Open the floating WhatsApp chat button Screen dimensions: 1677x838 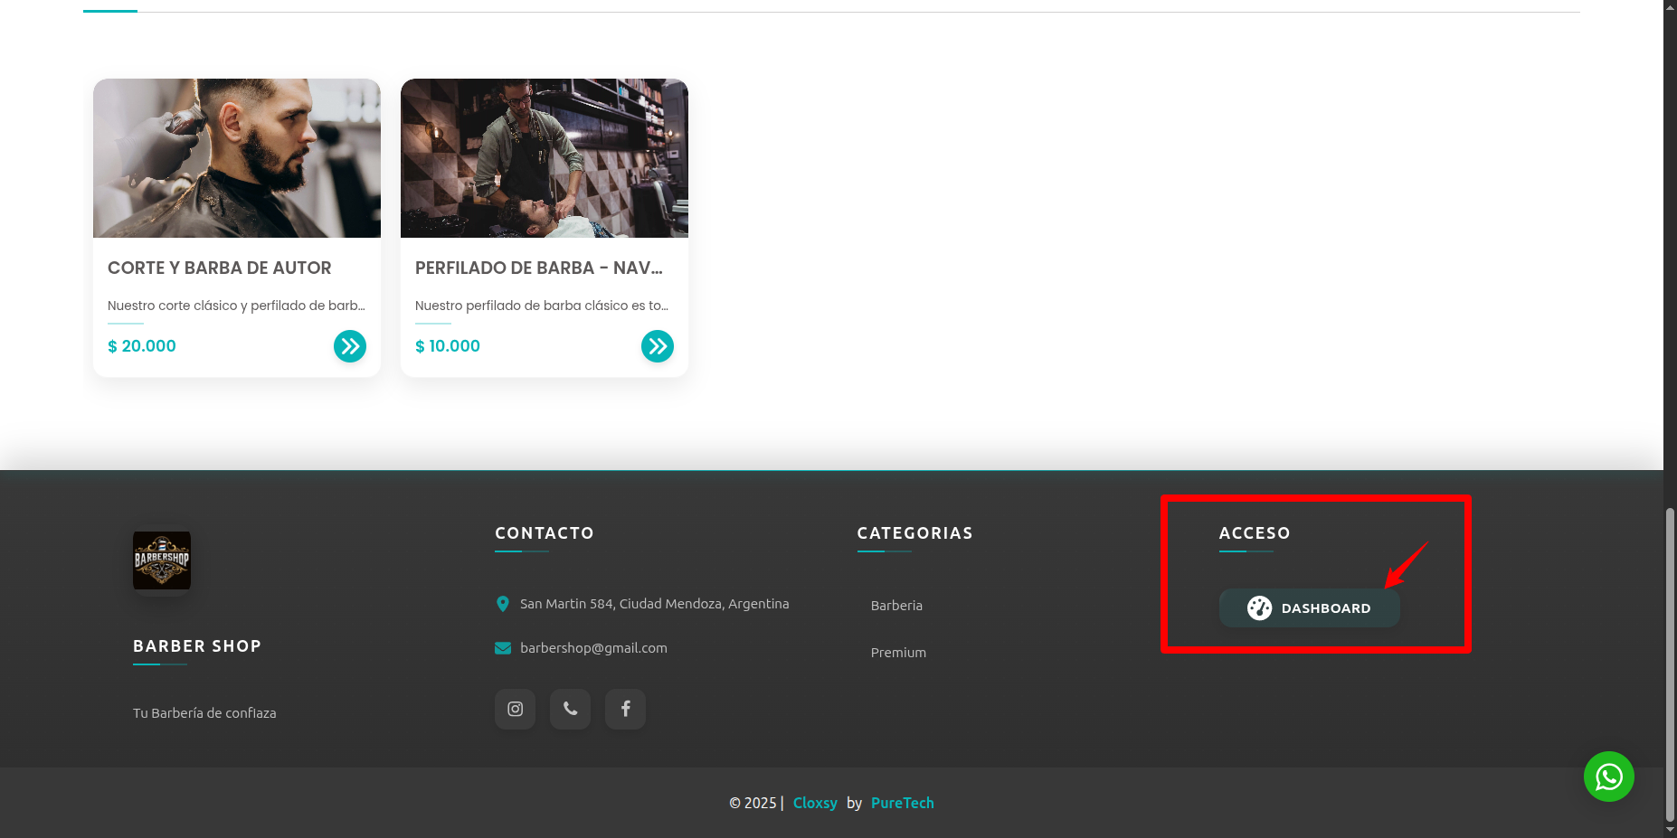pos(1608,777)
